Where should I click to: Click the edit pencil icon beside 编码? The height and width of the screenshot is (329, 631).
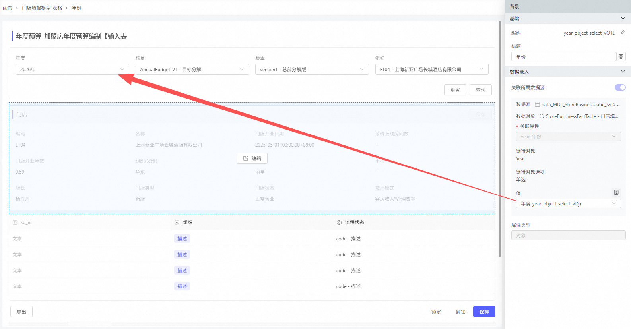coord(622,33)
